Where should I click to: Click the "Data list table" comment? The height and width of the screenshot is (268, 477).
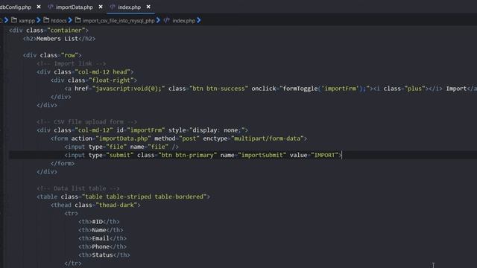tap(78, 188)
